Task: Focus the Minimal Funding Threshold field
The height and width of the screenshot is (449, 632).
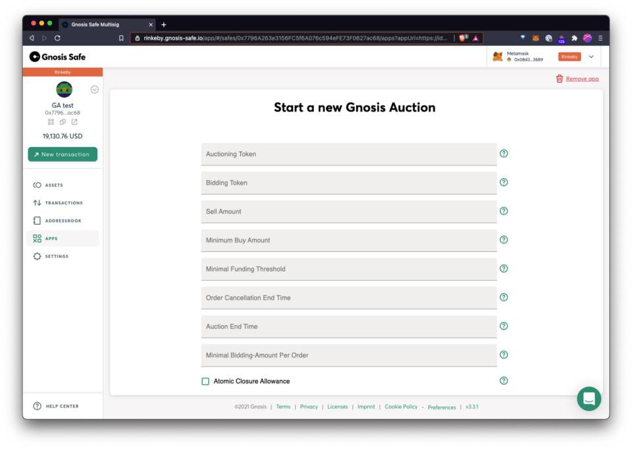Action: 349,269
